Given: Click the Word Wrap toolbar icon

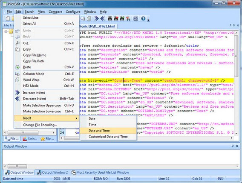Looking at the screenshot, I should 89,19.
